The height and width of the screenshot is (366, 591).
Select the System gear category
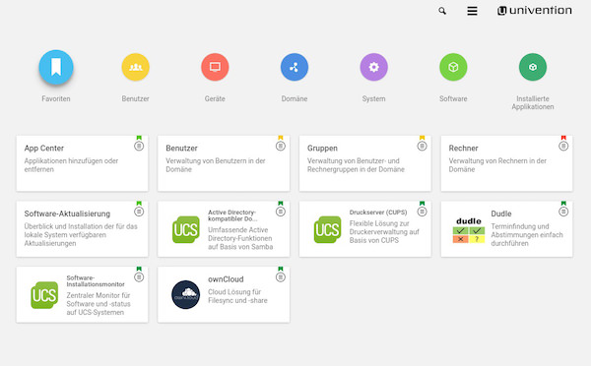(x=374, y=67)
